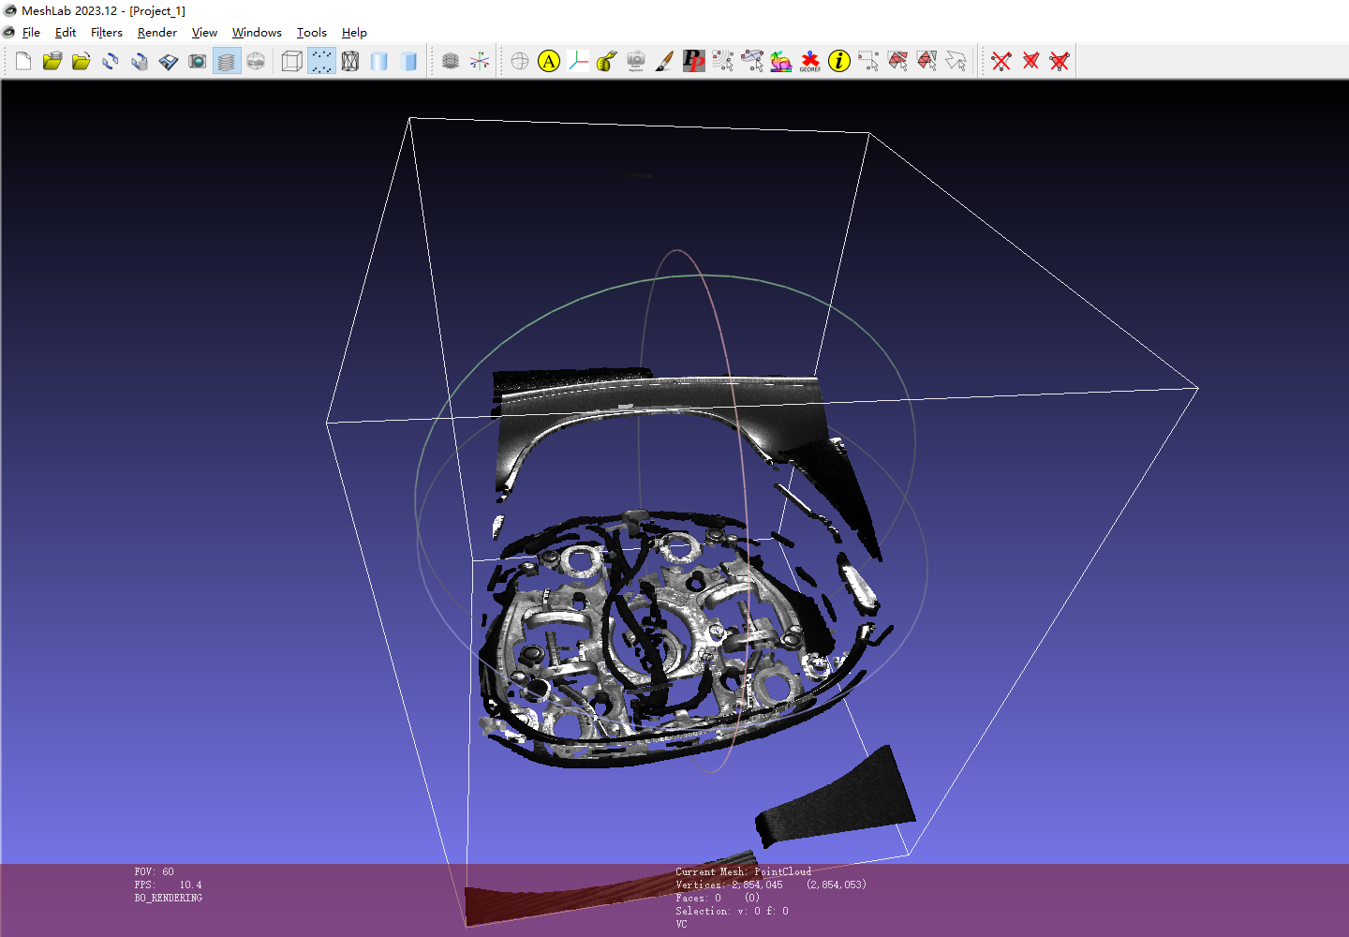Open the PickPoints PP tool
The image size is (1349, 937).
pos(694,61)
